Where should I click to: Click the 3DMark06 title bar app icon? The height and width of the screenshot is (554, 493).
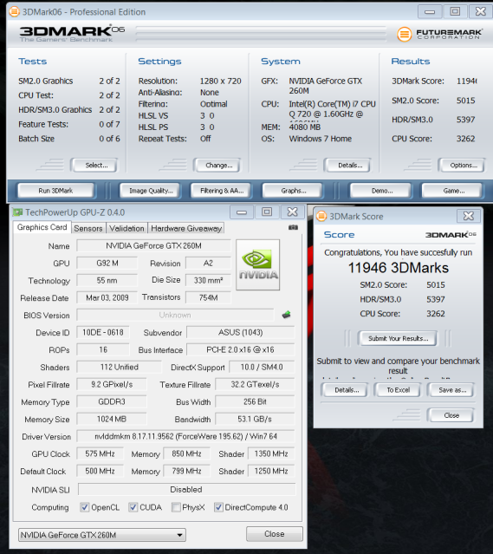tap(15, 11)
